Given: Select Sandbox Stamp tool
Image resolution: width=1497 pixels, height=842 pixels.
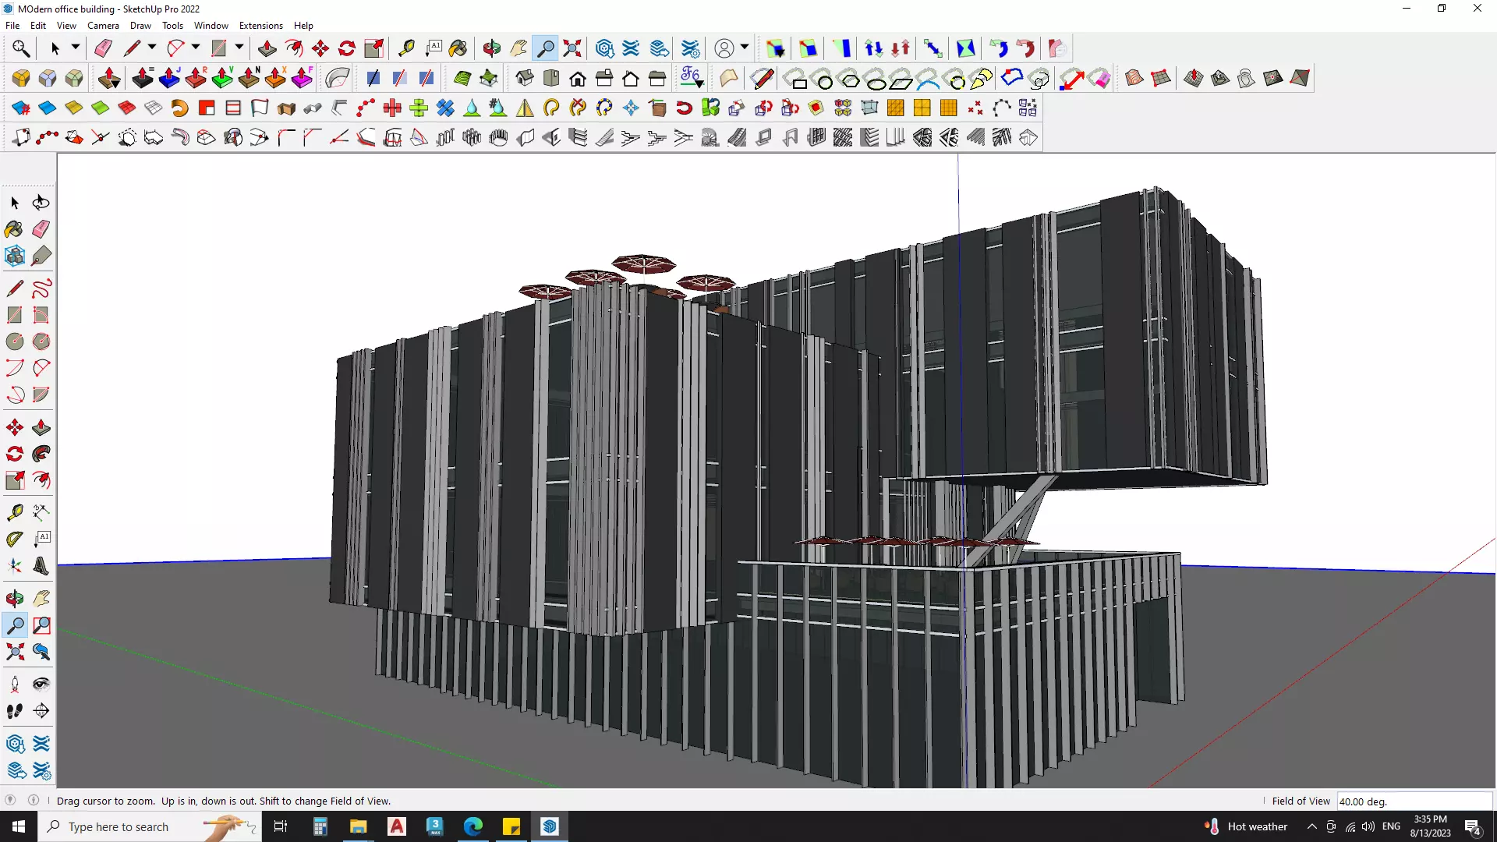Looking at the screenshot, I should (1220, 78).
